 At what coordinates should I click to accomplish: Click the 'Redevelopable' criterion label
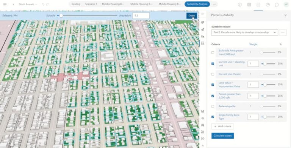227,106
